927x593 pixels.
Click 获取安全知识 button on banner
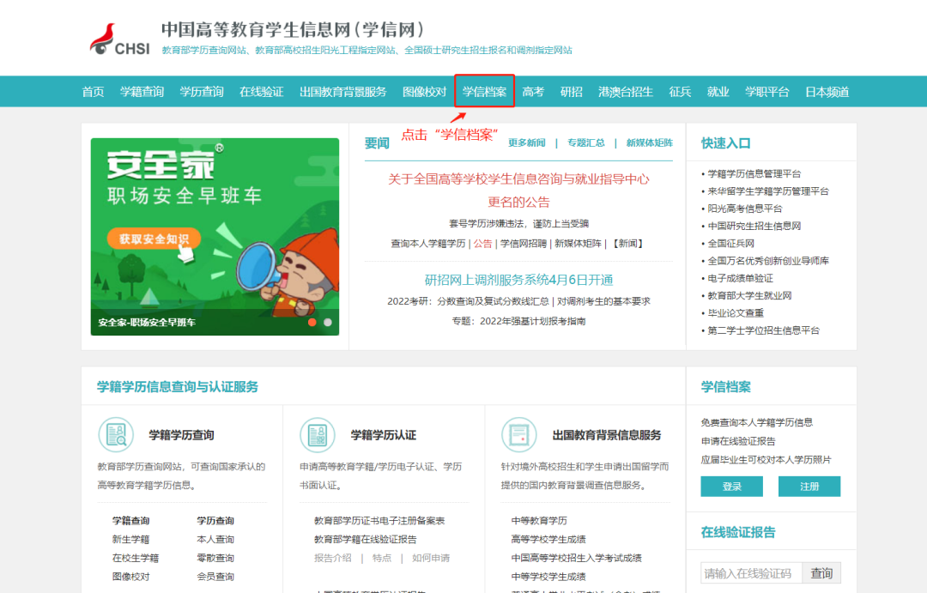tap(154, 239)
